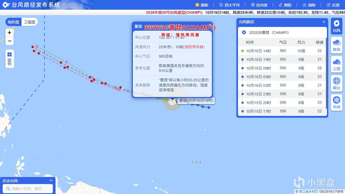Switch to 卫星图 satellite view

(30, 22)
